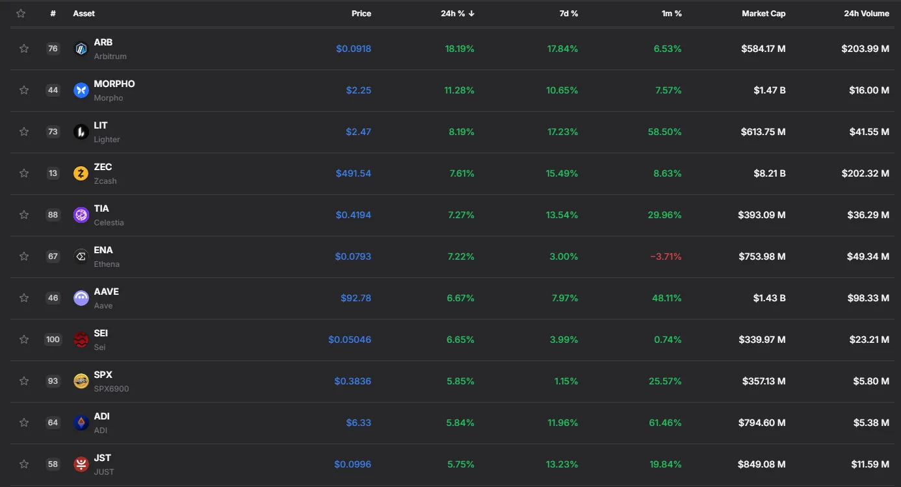This screenshot has height=487, width=901.
Task: Toggle the header favorites star filter
Action: tap(21, 14)
